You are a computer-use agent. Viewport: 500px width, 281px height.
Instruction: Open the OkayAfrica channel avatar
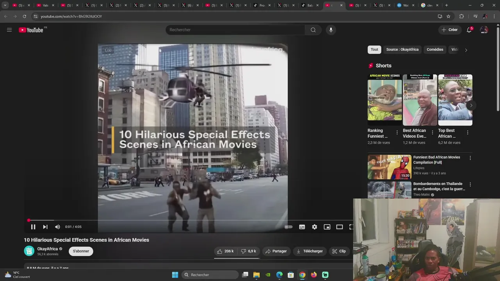pyautogui.click(x=29, y=251)
